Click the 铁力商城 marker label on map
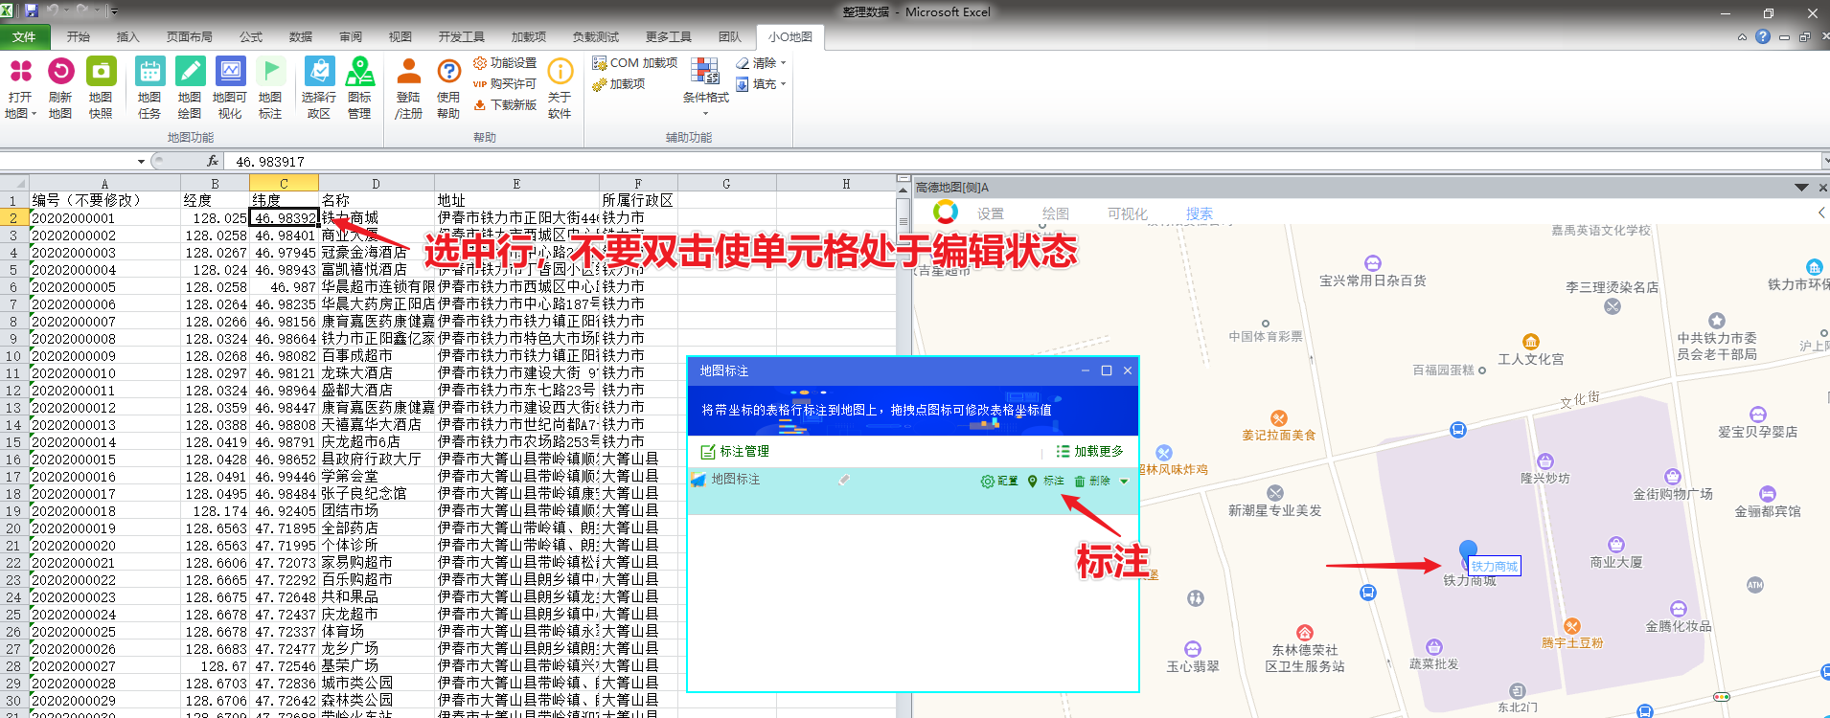The height and width of the screenshot is (718, 1830). pyautogui.click(x=1495, y=566)
